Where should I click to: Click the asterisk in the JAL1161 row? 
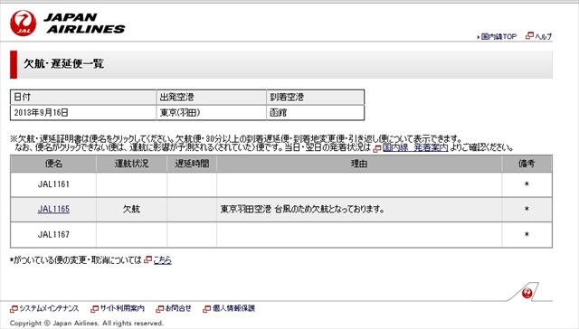click(527, 184)
